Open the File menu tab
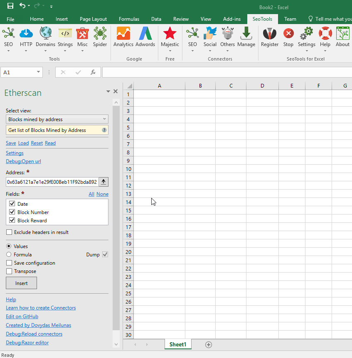The image size is (352, 358). pyautogui.click(x=10, y=19)
